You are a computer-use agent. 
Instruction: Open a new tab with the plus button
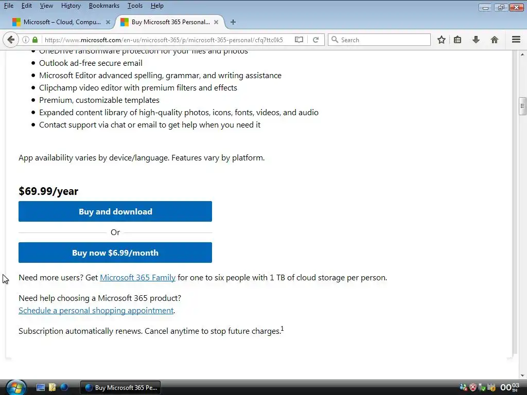pos(233,22)
